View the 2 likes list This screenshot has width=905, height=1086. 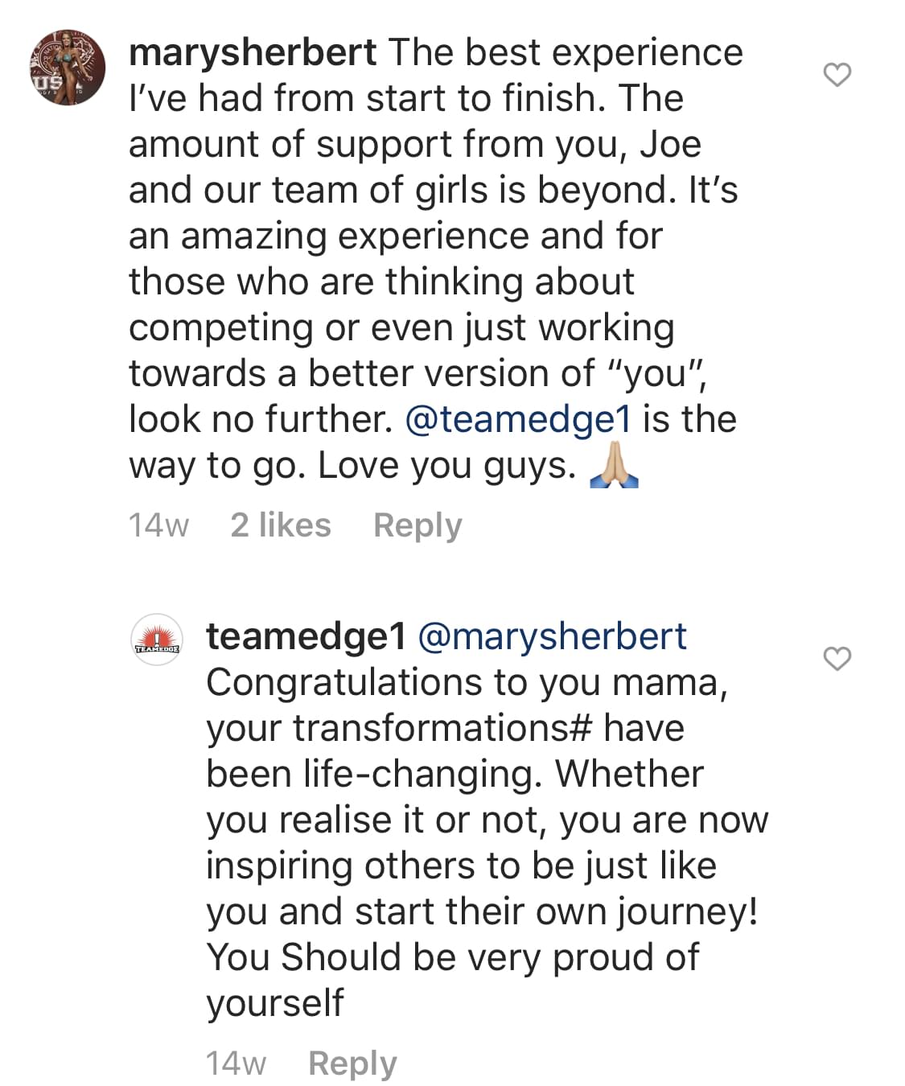[281, 525]
